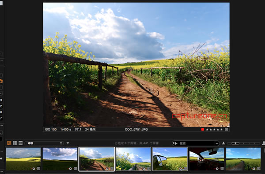Adjust the thumbnail size slider handle

click(x=235, y=143)
